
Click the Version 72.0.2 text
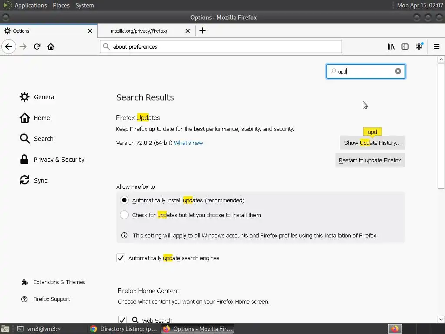coord(144,143)
